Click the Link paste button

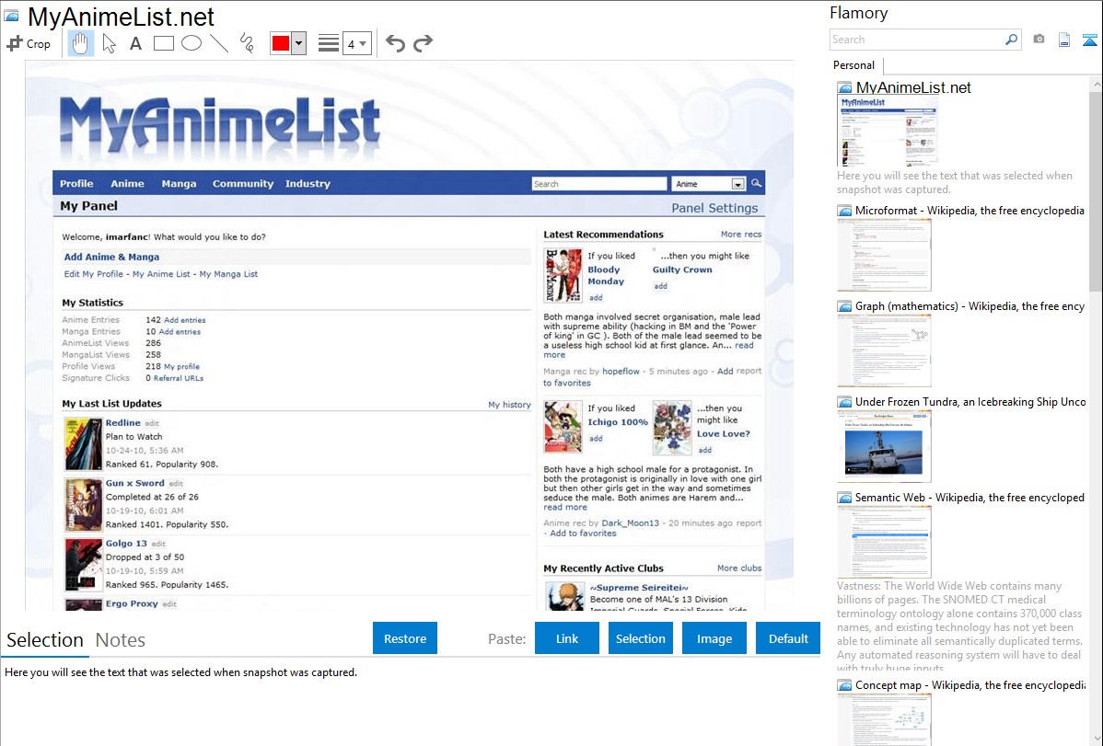coord(567,638)
